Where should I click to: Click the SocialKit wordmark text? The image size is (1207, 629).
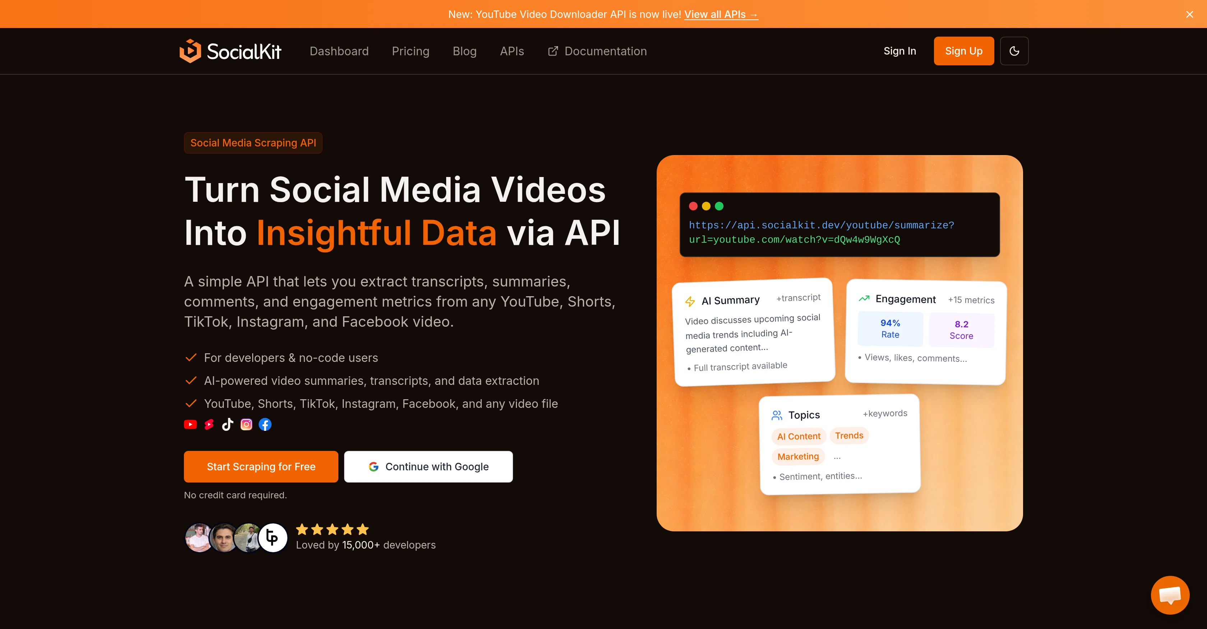(244, 51)
